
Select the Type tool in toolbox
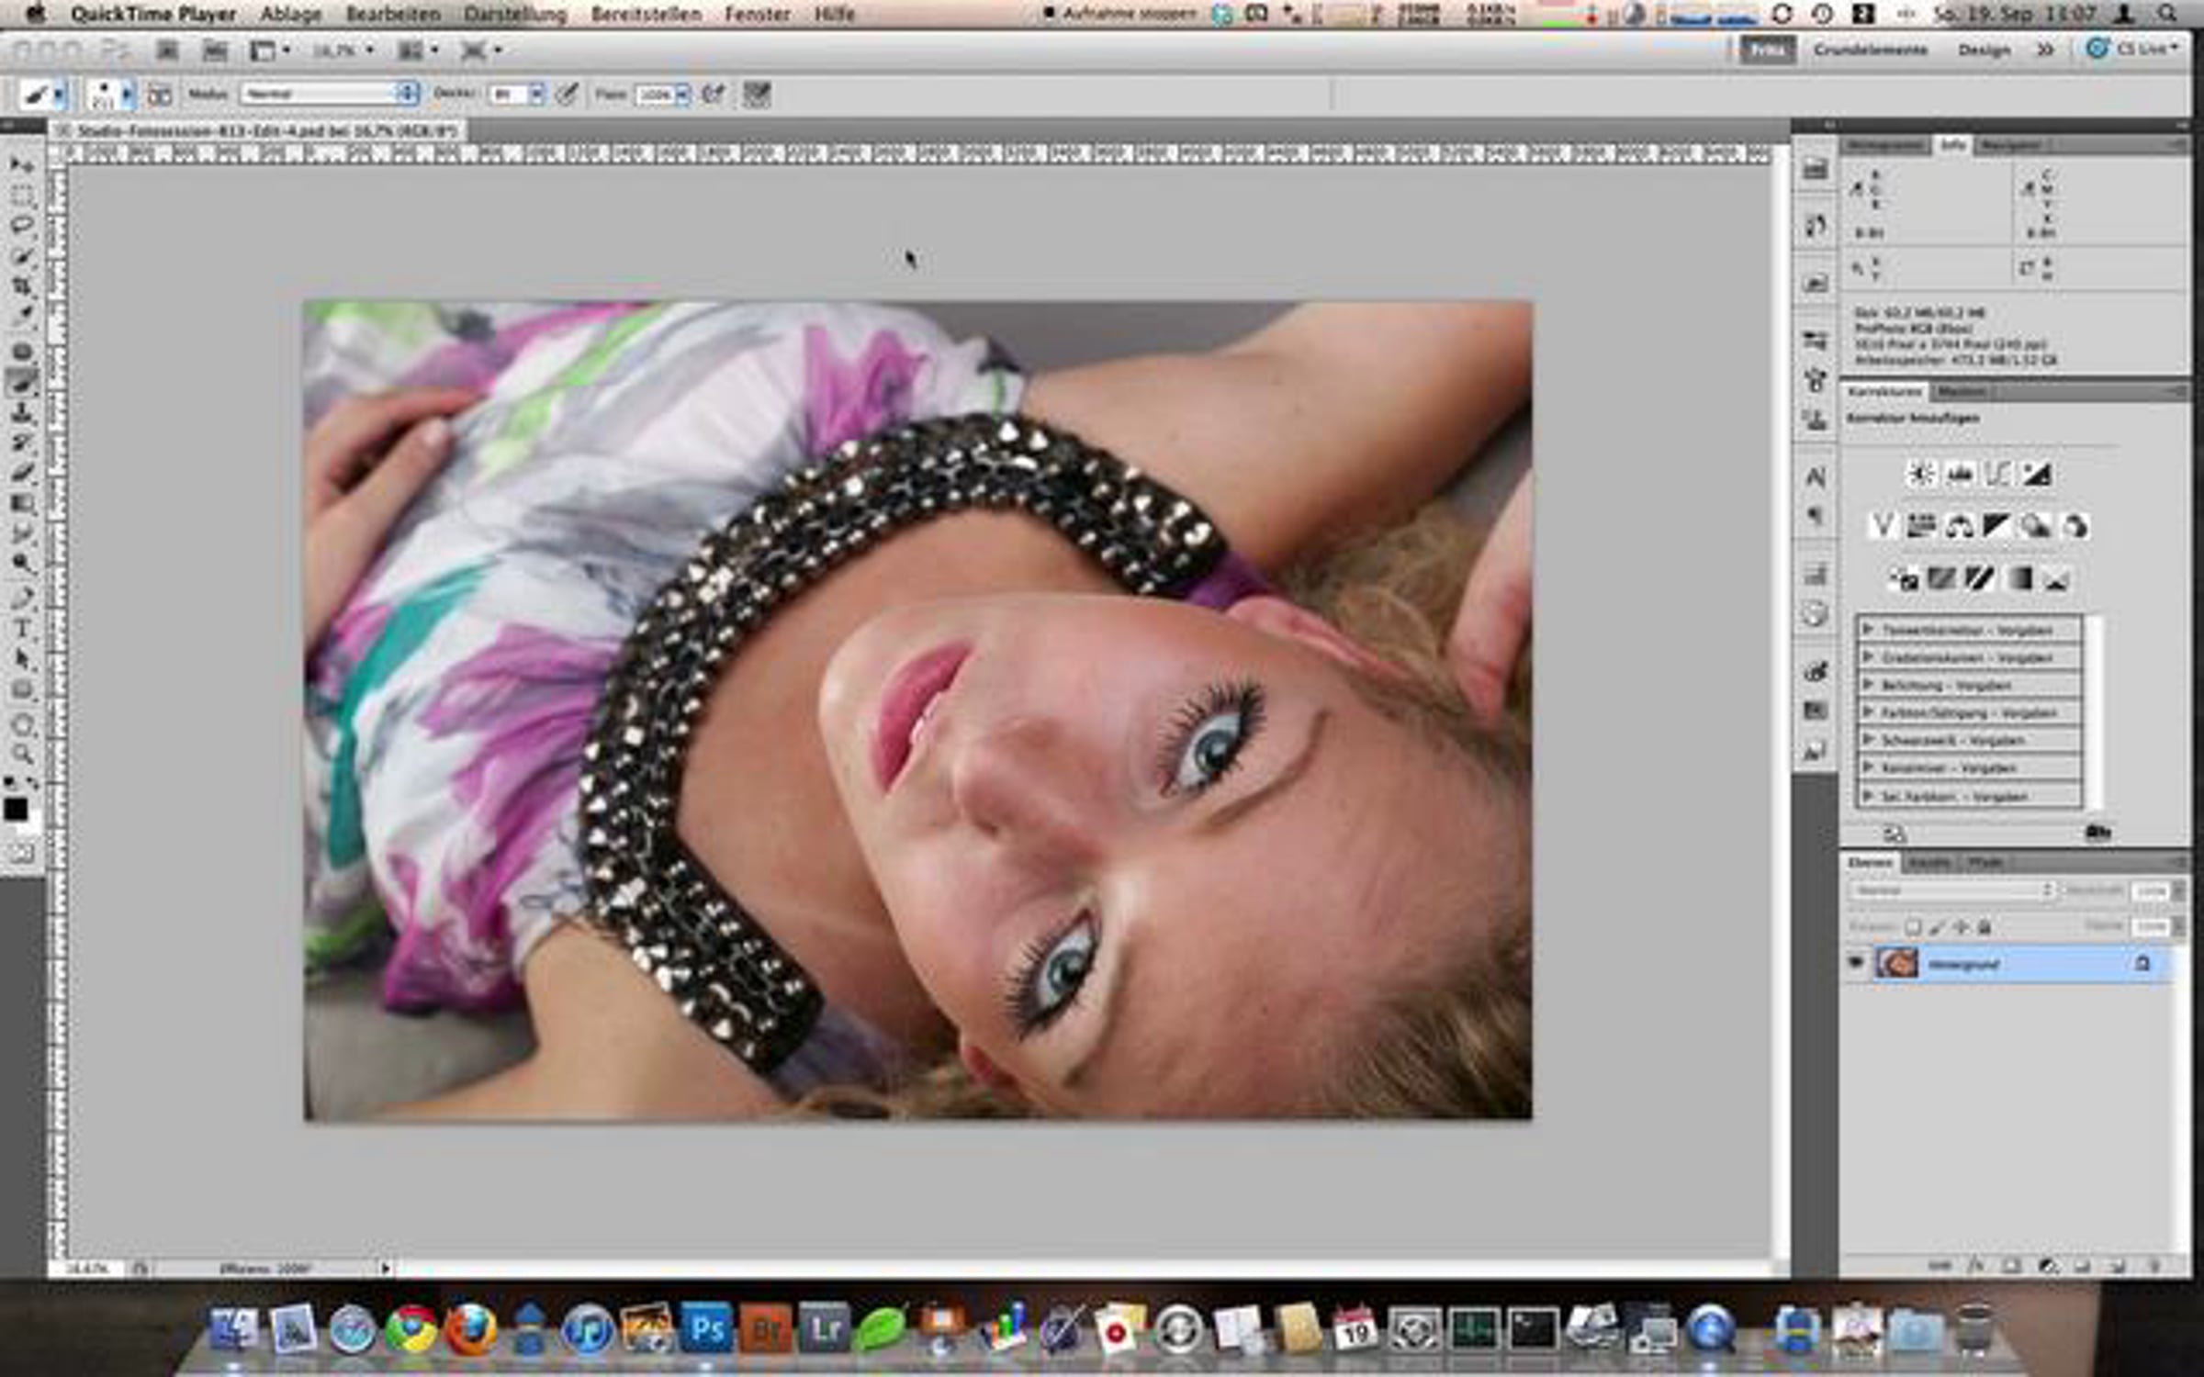22,630
